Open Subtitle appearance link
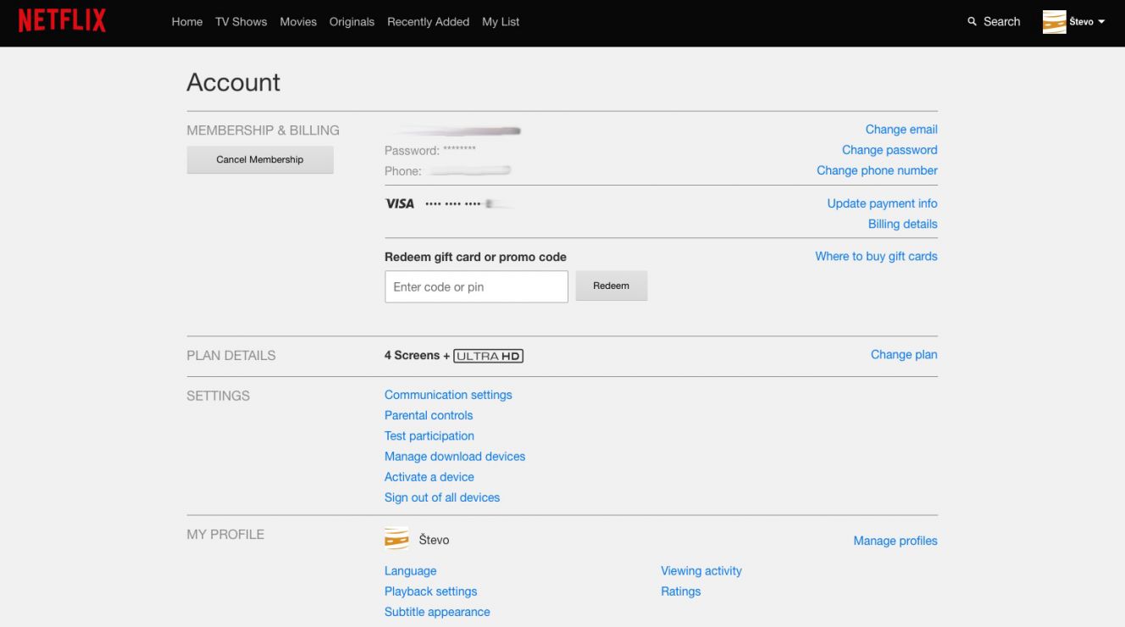Screen dimensions: 1125x627 [437, 612]
